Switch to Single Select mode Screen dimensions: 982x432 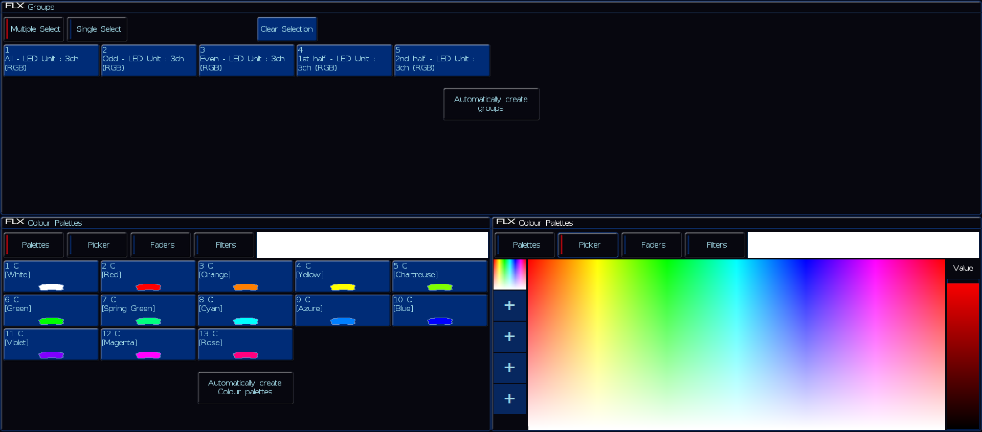coord(98,29)
